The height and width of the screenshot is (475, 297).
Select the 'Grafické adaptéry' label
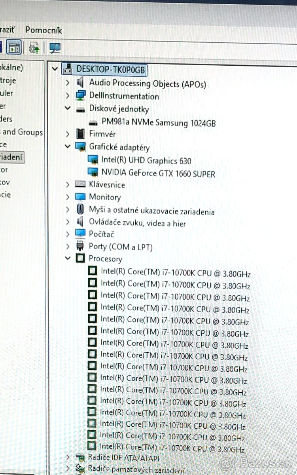(x=119, y=148)
